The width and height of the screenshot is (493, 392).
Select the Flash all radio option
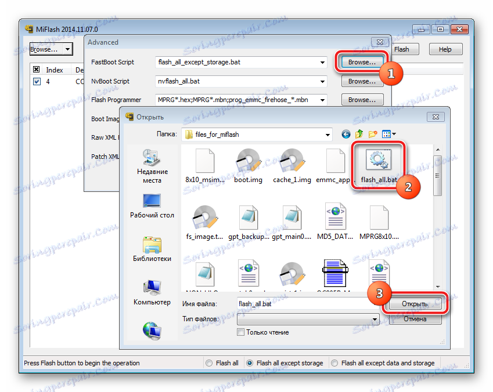point(209,363)
